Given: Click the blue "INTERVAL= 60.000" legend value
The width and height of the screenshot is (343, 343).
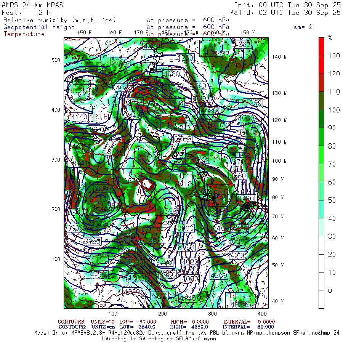Looking at the screenshot, I should pyautogui.click(x=248, y=327).
